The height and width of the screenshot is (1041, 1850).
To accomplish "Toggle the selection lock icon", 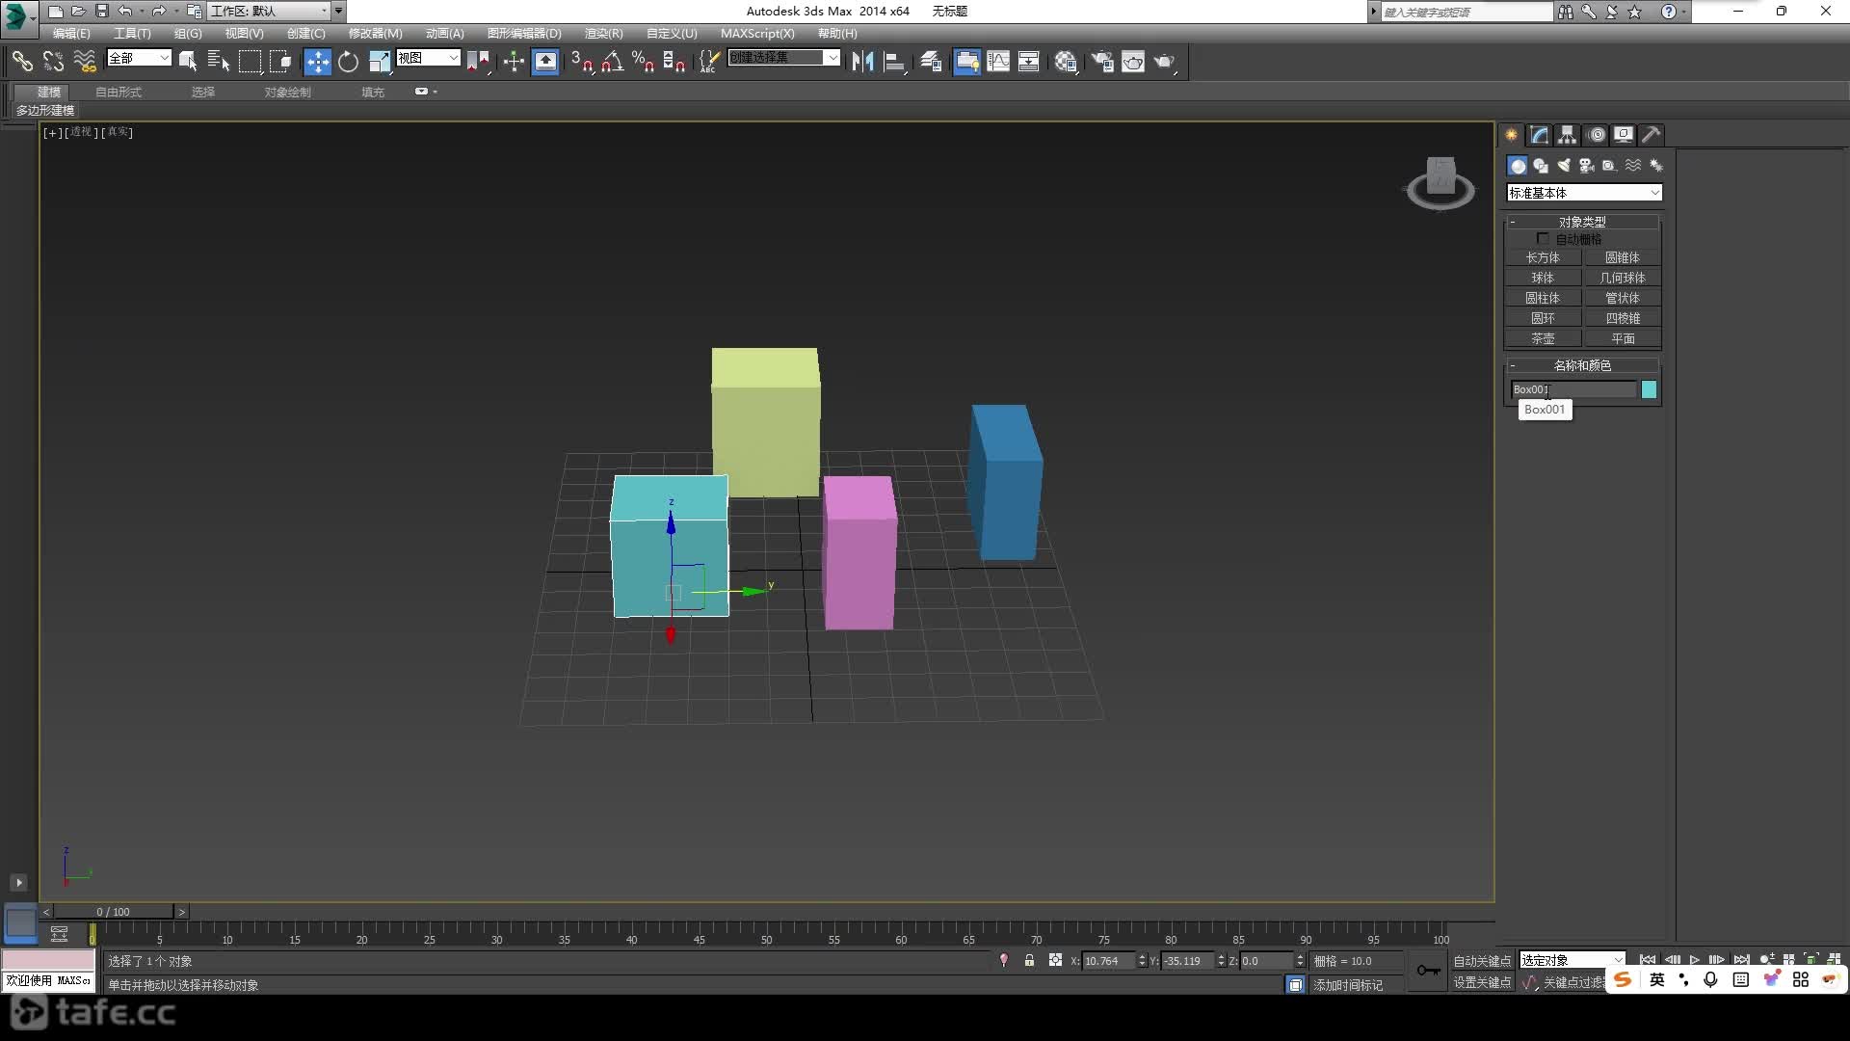I will (x=1029, y=961).
